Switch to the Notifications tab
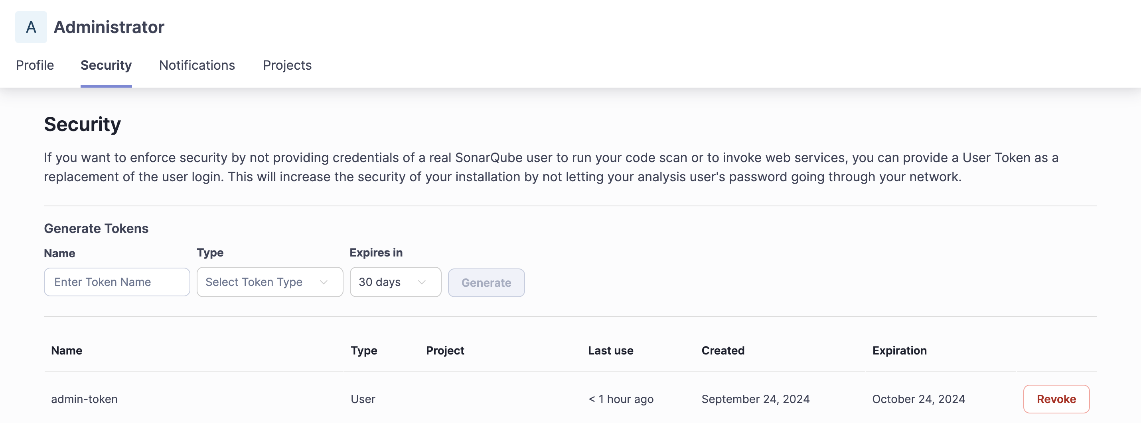The image size is (1141, 423). (x=197, y=65)
